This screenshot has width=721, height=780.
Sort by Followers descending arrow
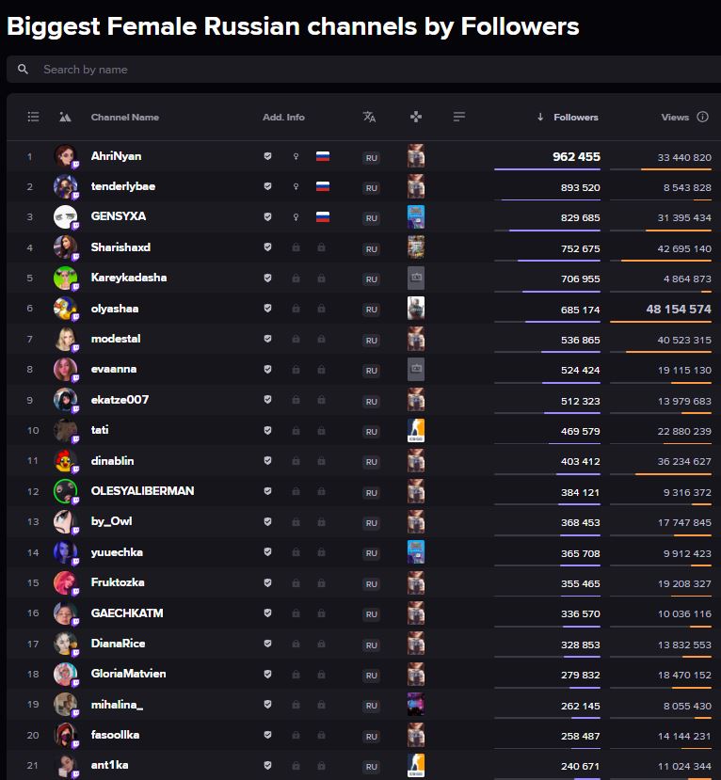[x=540, y=118]
